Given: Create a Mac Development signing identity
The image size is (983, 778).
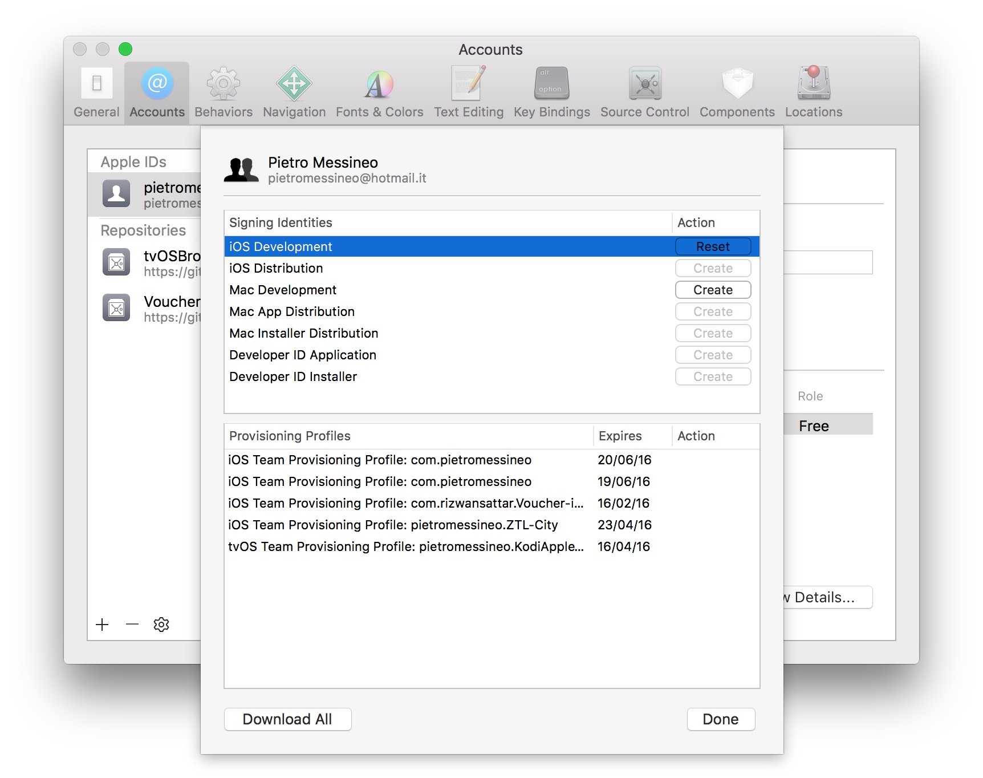Looking at the screenshot, I should pos(713,290).
